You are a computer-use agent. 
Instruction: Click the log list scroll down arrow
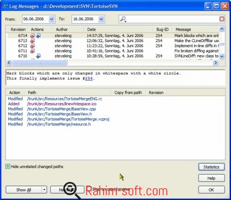[x=222, y=56]
